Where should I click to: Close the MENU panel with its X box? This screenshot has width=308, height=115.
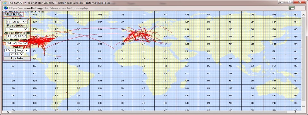[x=21, y=14]
